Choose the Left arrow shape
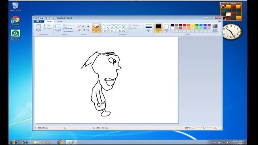Screen dimensions: 258x145 coord(105,31)
